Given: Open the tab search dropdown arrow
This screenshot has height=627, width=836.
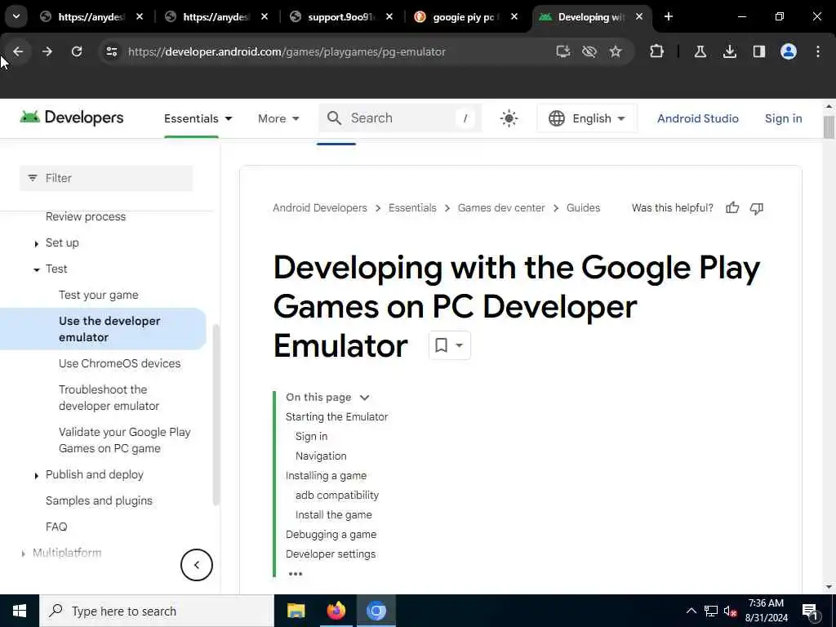Looking at the screenshot, I should 16,16.
